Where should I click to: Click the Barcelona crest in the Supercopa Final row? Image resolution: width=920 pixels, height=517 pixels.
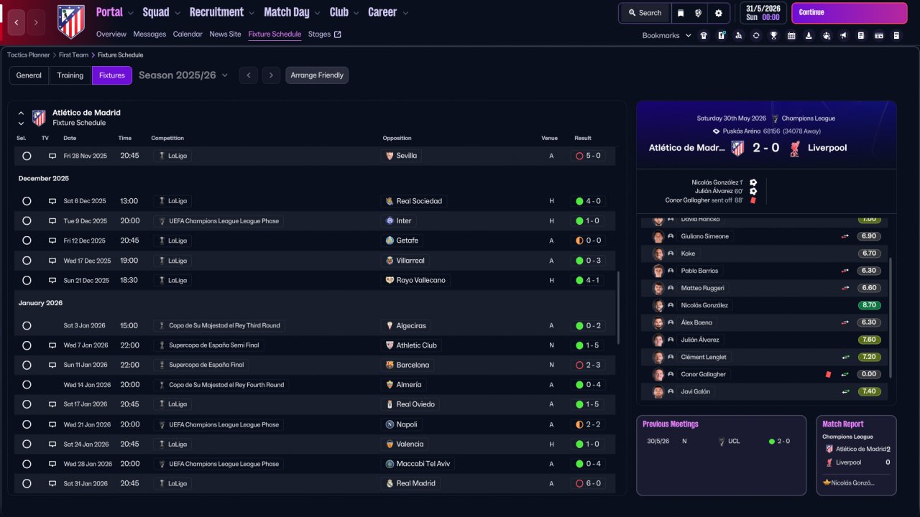point(390,365)
